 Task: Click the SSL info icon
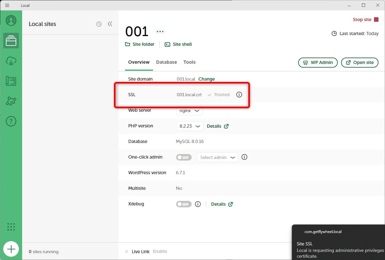click(239, 95)
